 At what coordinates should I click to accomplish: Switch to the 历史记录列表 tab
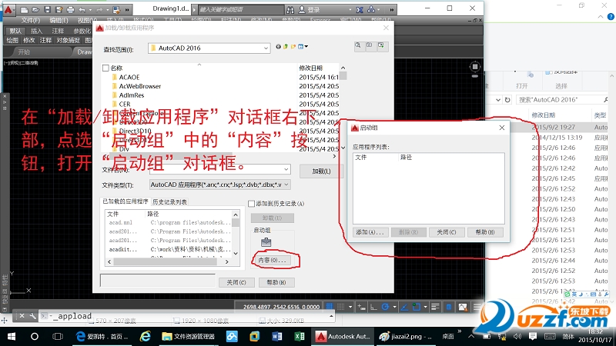click(169, 201)
